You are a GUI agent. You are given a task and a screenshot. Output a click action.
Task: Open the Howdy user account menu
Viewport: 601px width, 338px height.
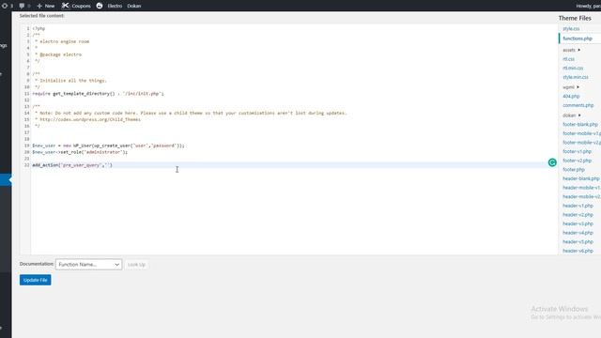pos(589,6)
